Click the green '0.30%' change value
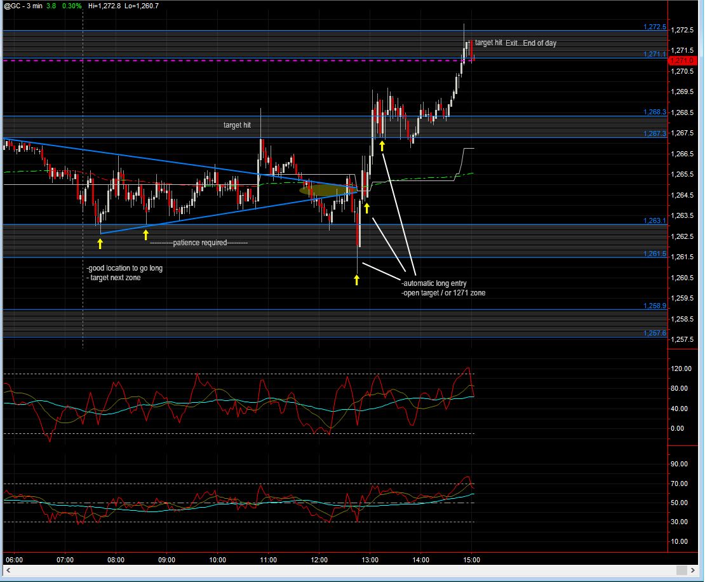This screenshot has height=582, width=705. [72, 6]
